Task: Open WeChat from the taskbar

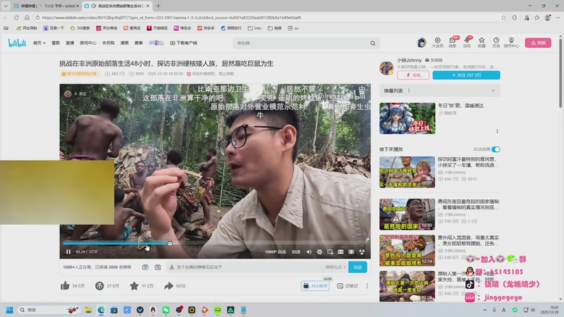Action: coord(166,310)
